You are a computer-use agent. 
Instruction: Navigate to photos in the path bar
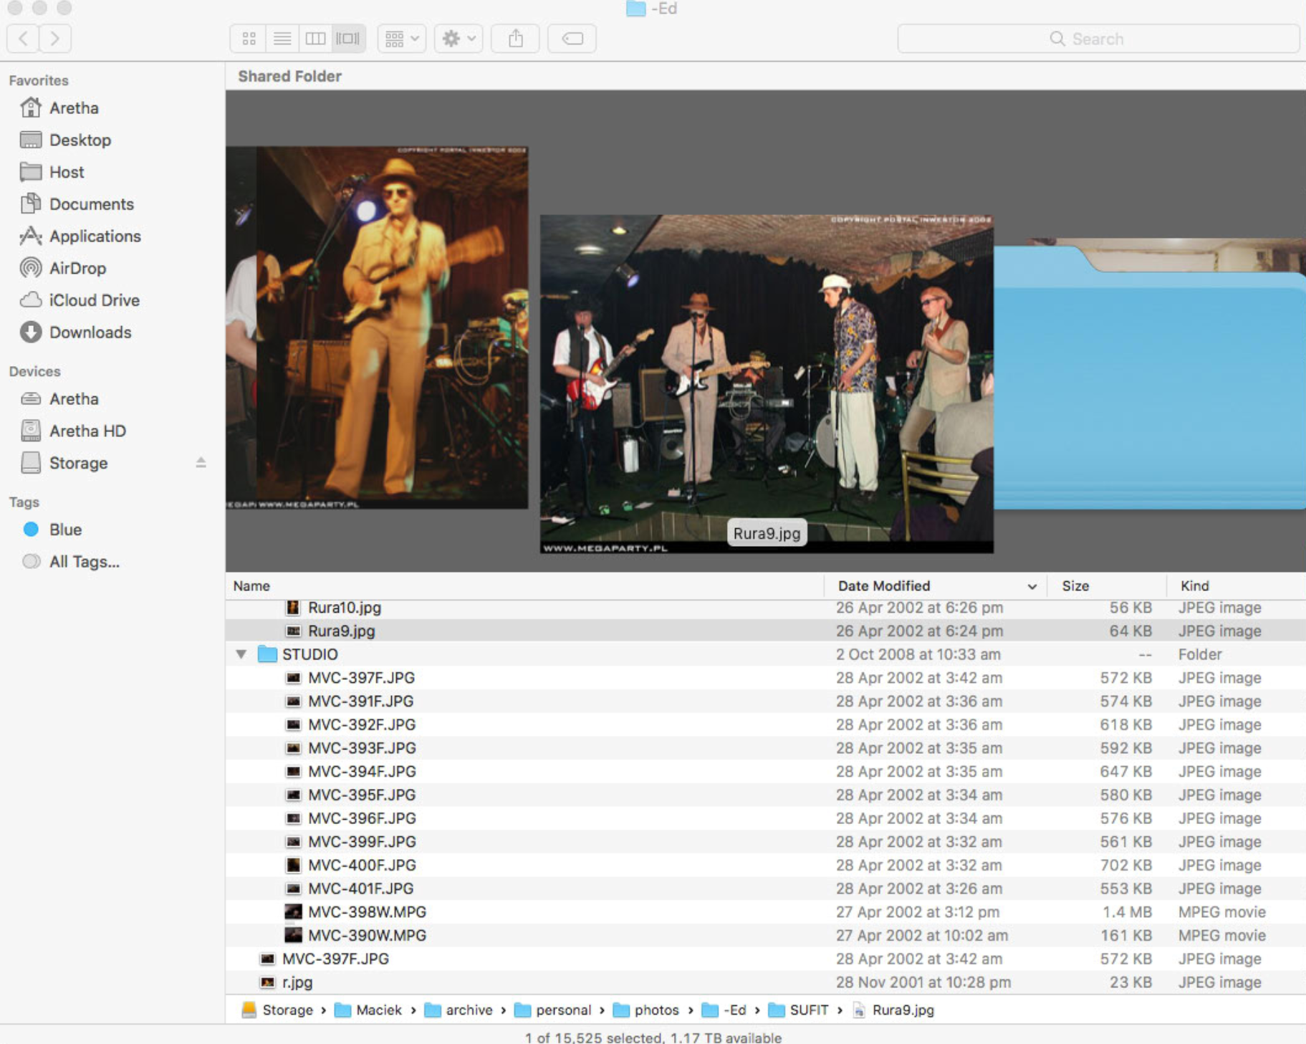click(656, 1010)
